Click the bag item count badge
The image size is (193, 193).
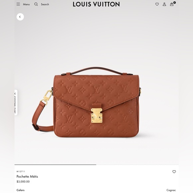[174, 3]
